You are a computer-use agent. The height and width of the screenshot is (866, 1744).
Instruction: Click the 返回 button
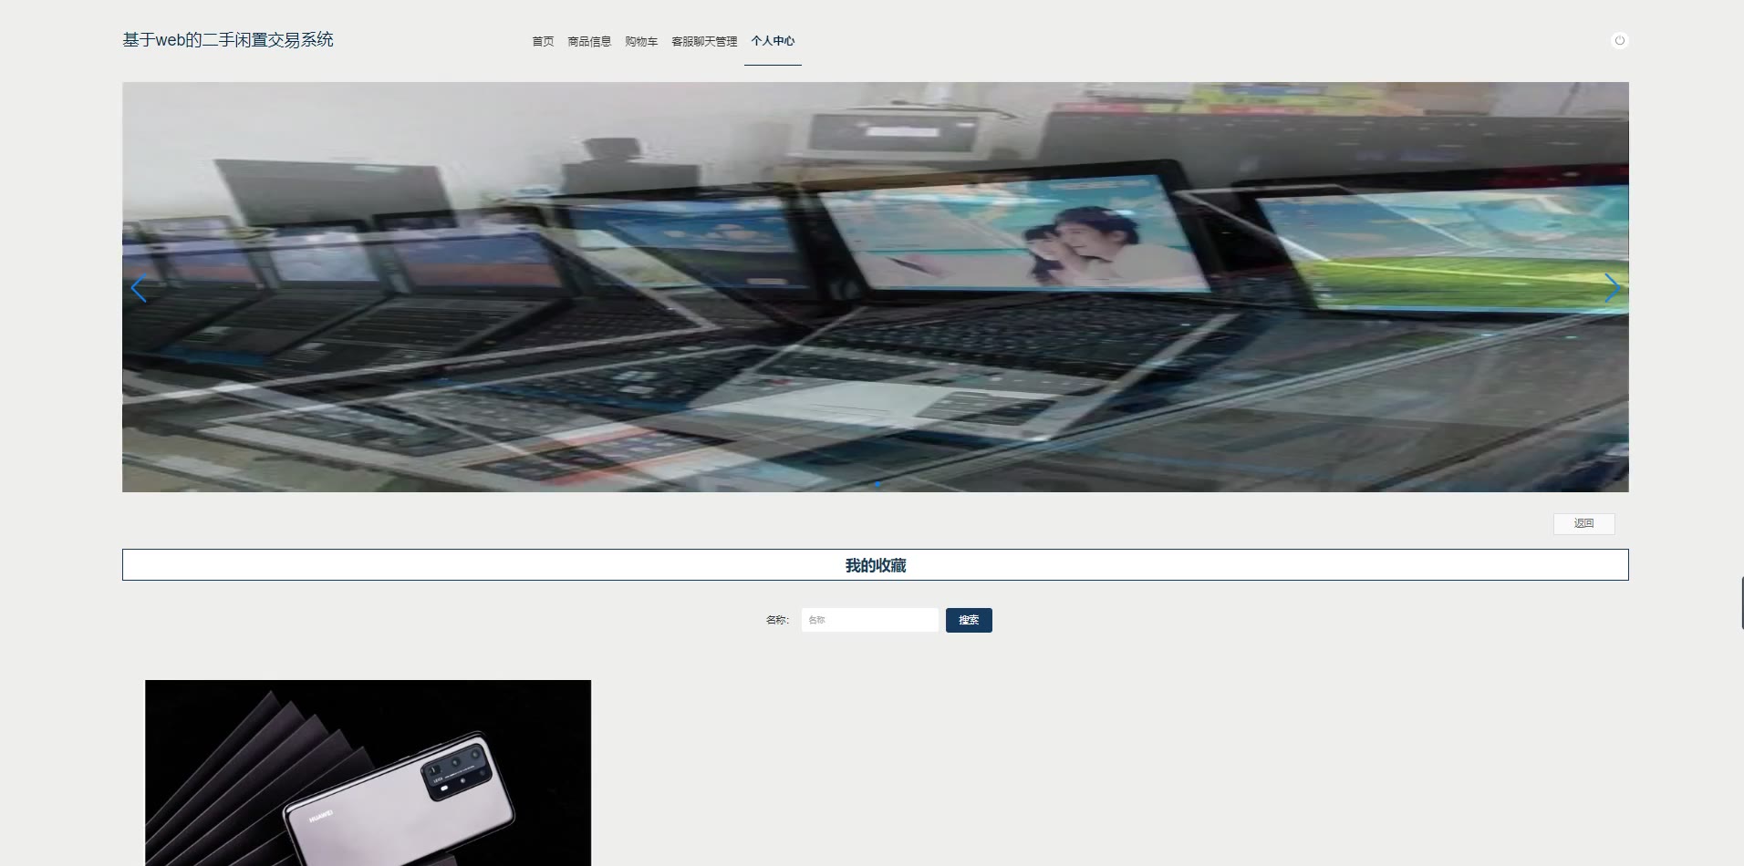click(1583, 523)
